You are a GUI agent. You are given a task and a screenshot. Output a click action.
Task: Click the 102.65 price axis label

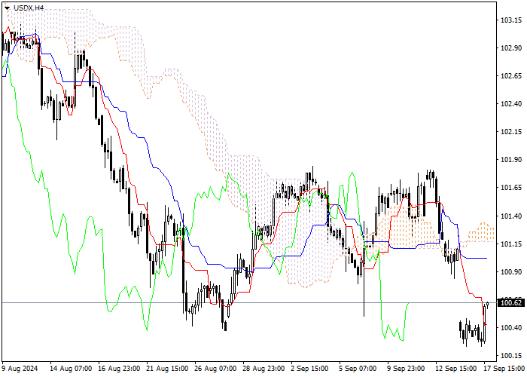(511, 76)
